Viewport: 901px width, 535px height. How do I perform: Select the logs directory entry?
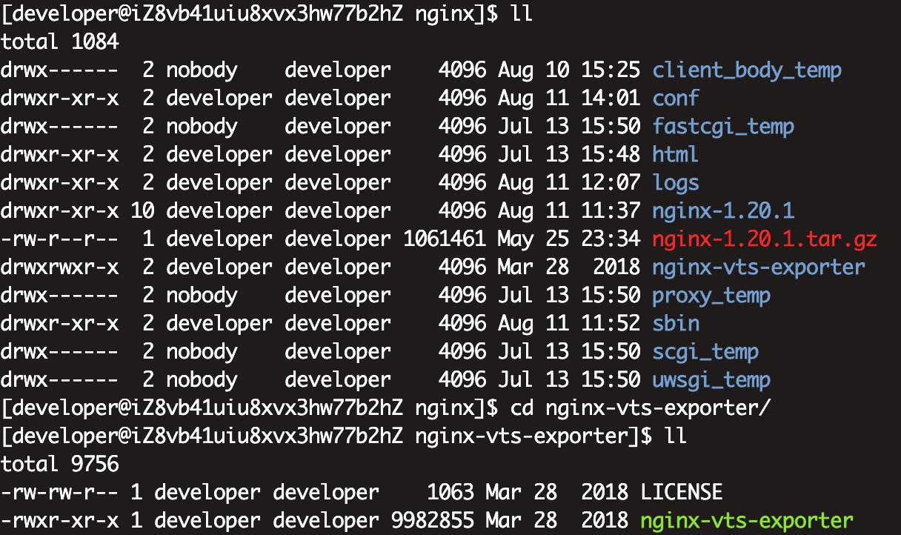click(x=674, y=182)
